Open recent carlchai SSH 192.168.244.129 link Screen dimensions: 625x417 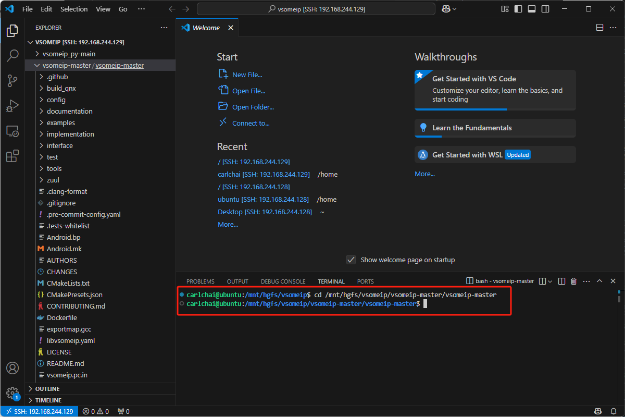click(264, 174)
